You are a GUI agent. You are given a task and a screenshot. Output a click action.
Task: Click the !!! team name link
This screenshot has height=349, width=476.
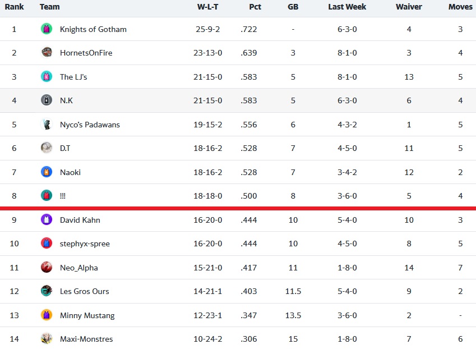pos(63,196)
